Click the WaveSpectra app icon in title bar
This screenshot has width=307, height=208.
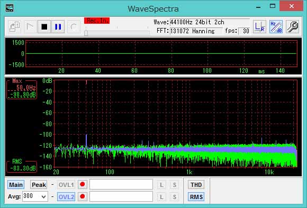tap(10, 8)
